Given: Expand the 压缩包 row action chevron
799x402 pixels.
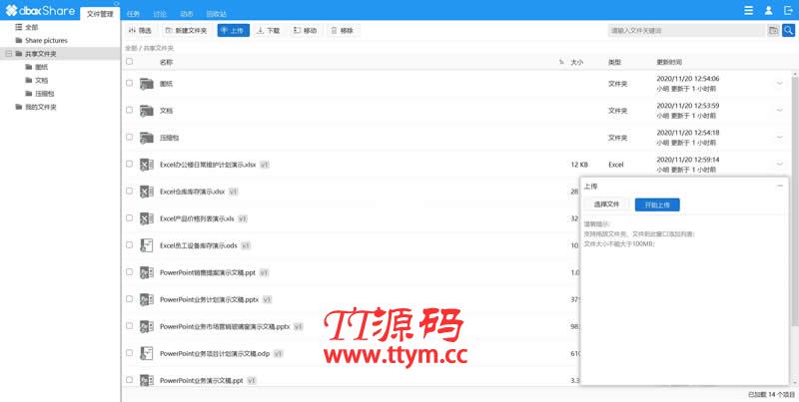Looking at the screenshot, I should tap(780, 137).
